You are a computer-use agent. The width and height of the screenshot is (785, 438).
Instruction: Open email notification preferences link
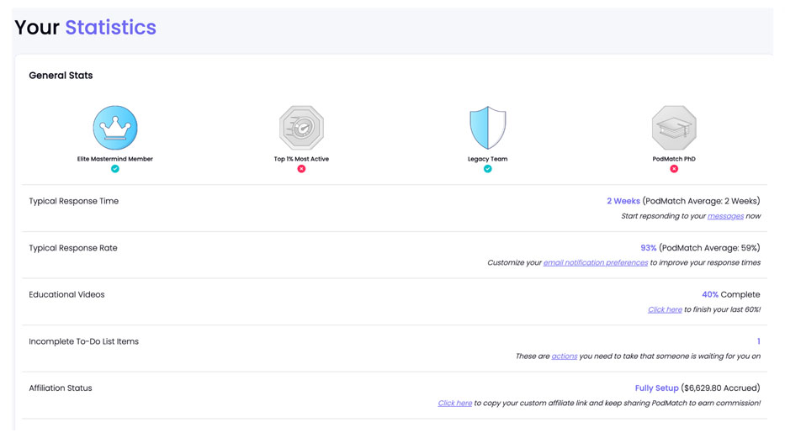596,262
